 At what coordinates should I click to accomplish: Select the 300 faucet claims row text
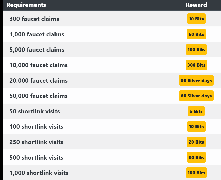(34, 19)
